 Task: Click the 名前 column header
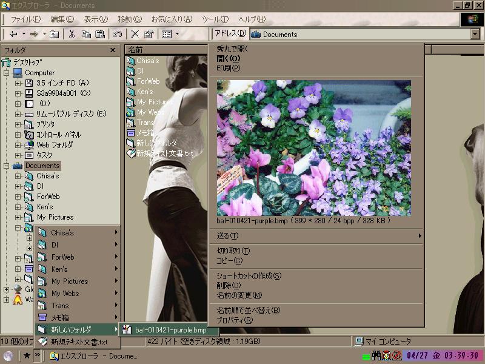pos(166,50)
